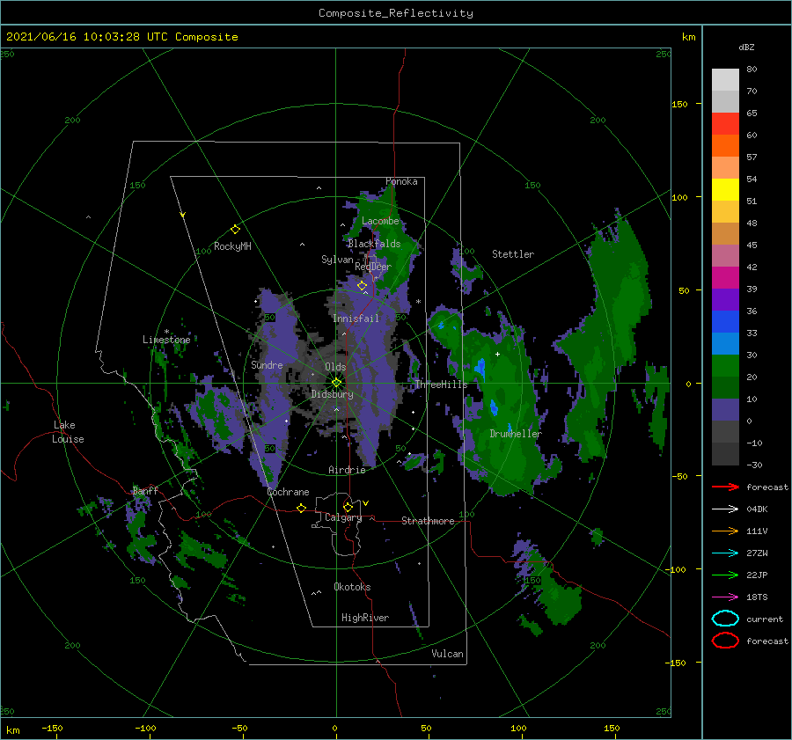Click the Banff town label
This screenshot has height=740, width=792.
[x=145, y=490]
